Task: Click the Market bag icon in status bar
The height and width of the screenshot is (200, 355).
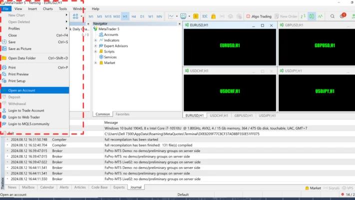Action: tap(306, 188)
